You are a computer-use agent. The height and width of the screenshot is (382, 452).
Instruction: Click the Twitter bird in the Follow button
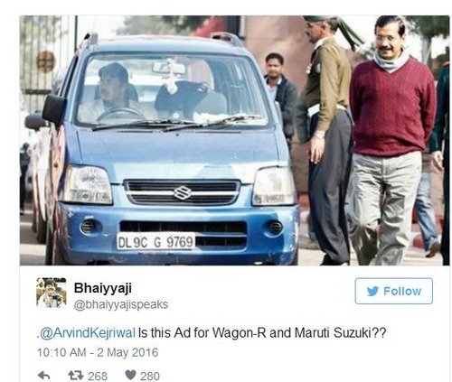tap(372, 291)
